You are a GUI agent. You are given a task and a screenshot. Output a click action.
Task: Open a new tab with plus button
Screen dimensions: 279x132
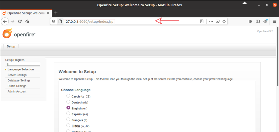[x=56, y=13]
